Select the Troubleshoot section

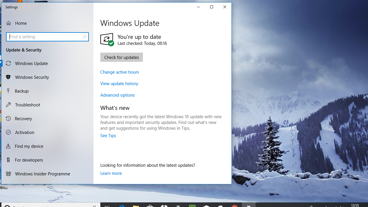[x=27, y=105]
